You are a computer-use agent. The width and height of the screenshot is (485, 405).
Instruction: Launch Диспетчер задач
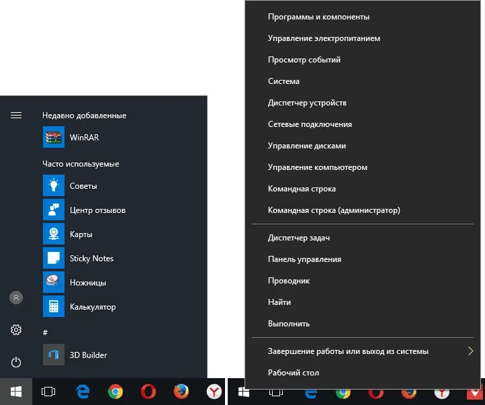[363, 238]
